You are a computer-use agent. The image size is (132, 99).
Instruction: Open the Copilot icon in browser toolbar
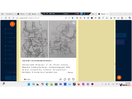pyautogui.click(x=130, y=18)
